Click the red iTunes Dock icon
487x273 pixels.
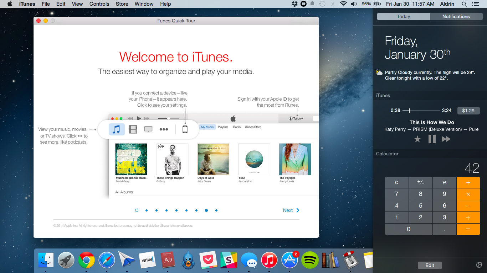(x=270, y=260)
